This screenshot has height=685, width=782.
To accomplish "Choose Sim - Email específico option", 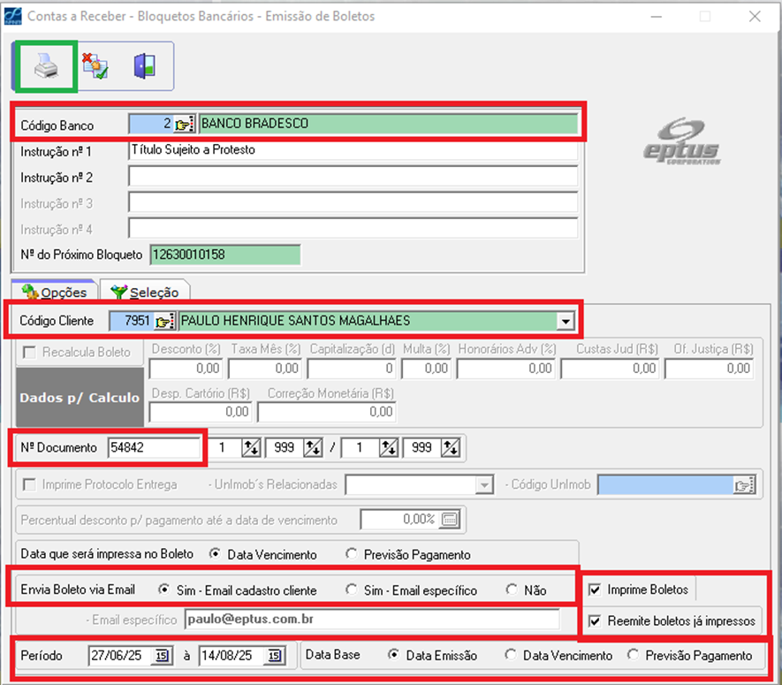I will click(x=351, y=590).
